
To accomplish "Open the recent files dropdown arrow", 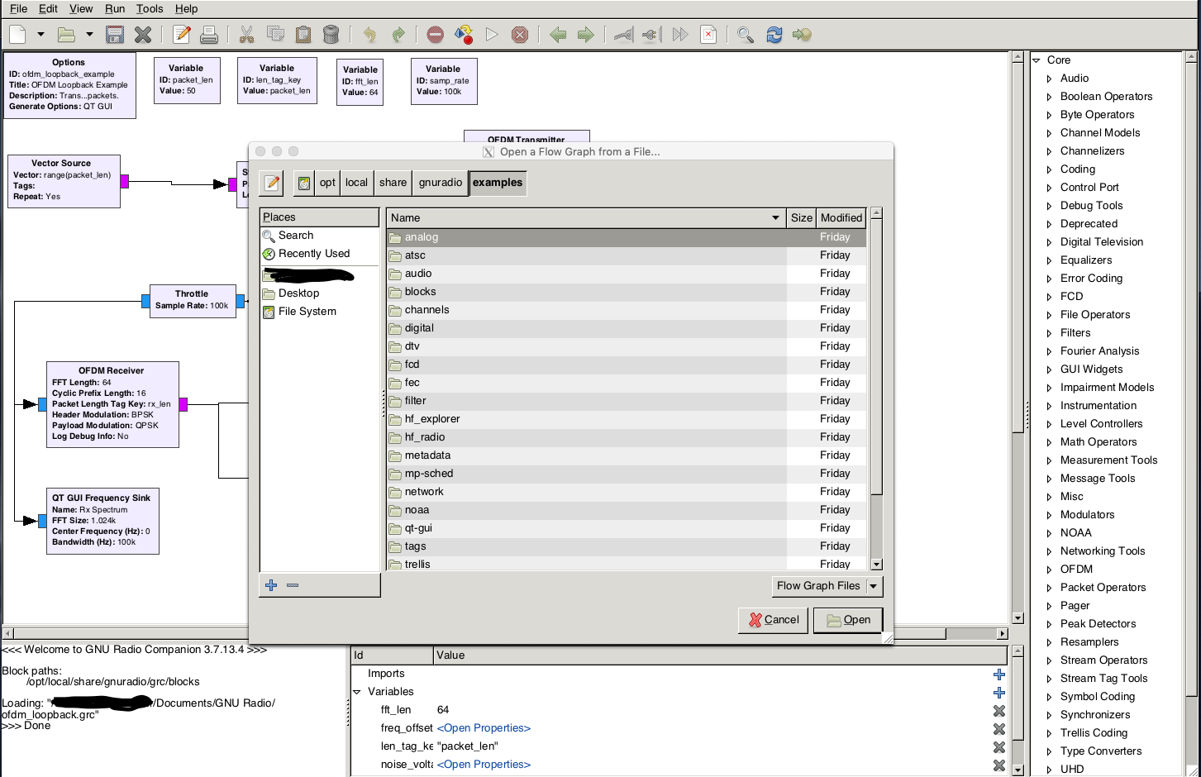I will coord(89,35).
